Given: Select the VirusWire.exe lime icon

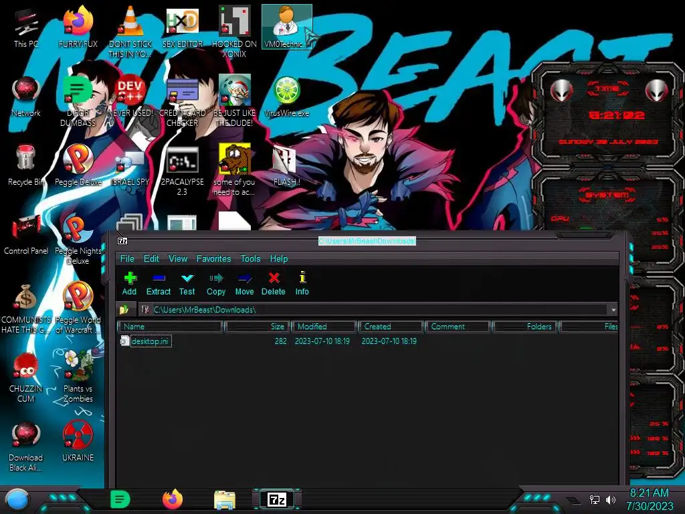Looking at the screenshot, I should coord(286,97).
